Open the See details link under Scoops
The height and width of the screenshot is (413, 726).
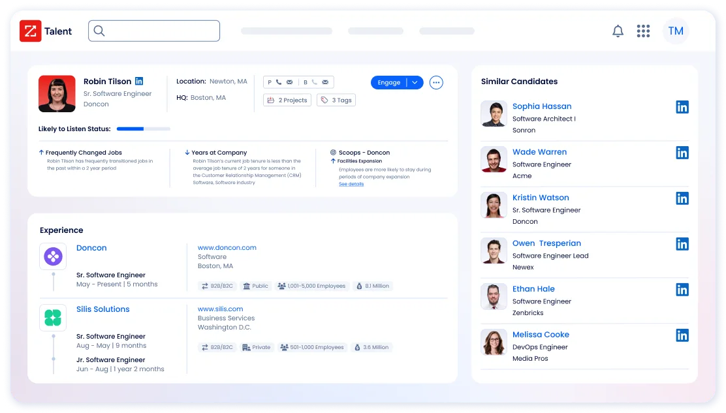click(x=351, y=184)
